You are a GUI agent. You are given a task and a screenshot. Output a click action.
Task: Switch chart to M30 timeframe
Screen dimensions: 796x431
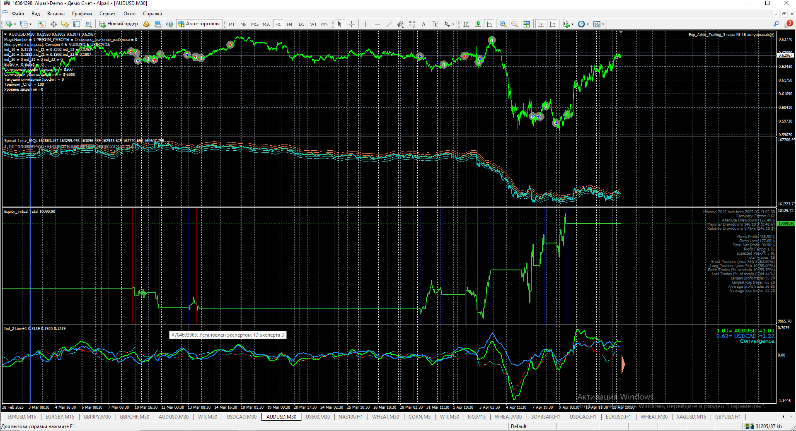pyautogui.click(x=266, y=24)
